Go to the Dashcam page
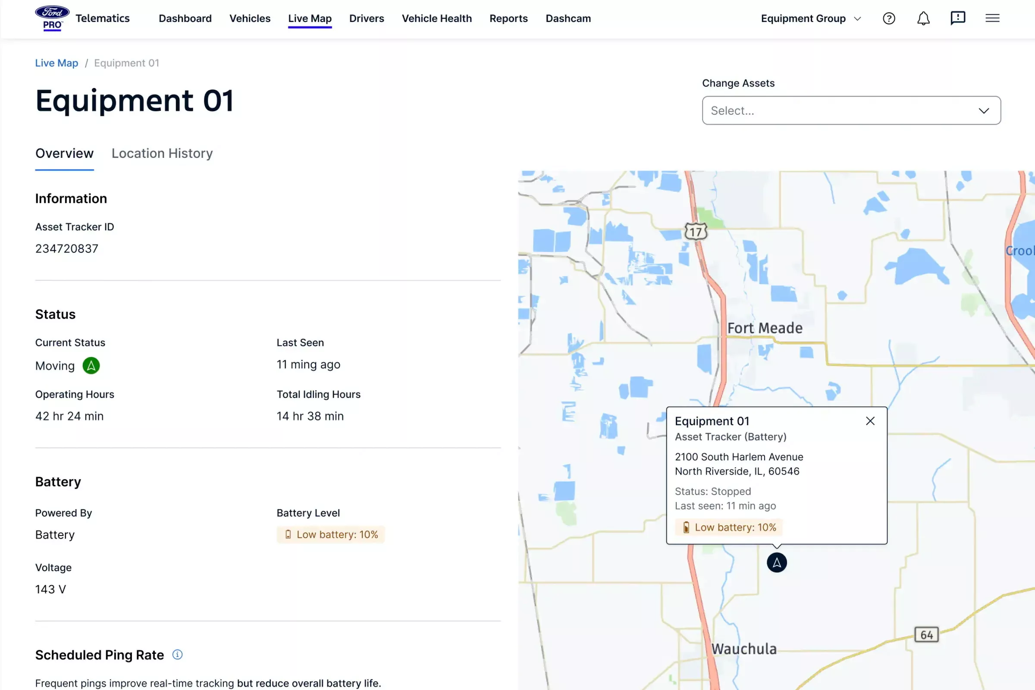The height and width of the screenshot is (690, 1035). pyautogui.click(x=568, y=19)
